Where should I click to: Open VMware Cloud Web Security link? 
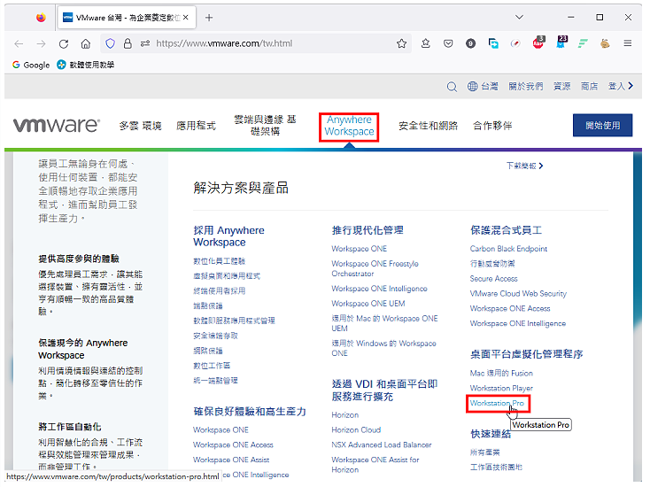(x=518, y=293)
